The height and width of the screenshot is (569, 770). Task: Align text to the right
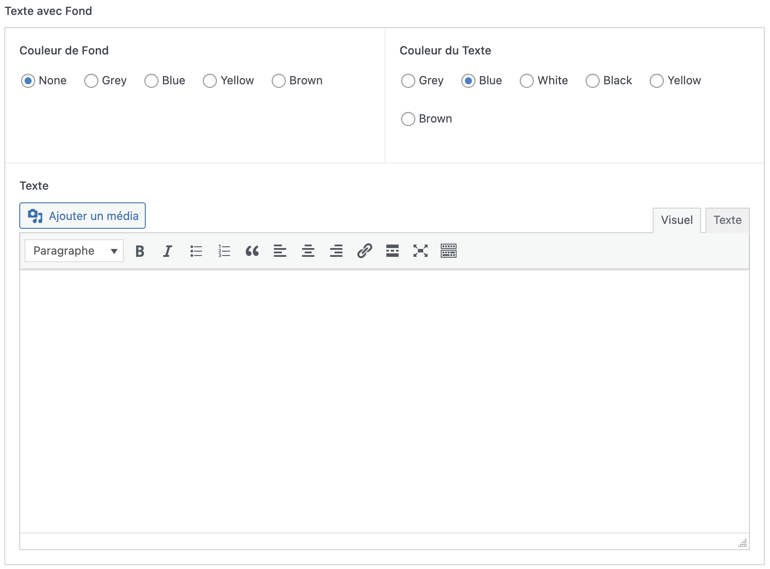pos(336,251)
